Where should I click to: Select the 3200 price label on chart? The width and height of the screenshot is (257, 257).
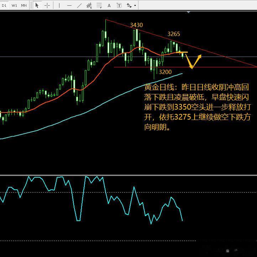pyautogui.click(x=165, y=72)
